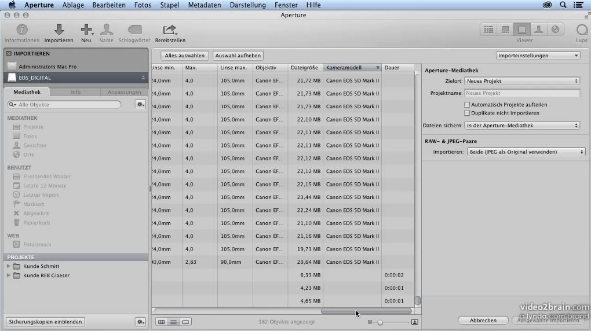The height and width of the screenshot is (331, 591).
Task: Open the Informationen inspector icon
Action: coord(22,30)
